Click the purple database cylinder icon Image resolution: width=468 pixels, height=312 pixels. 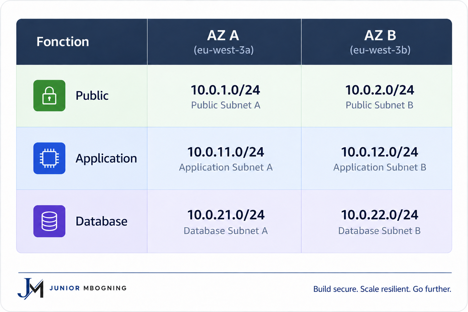coord(49,221)
